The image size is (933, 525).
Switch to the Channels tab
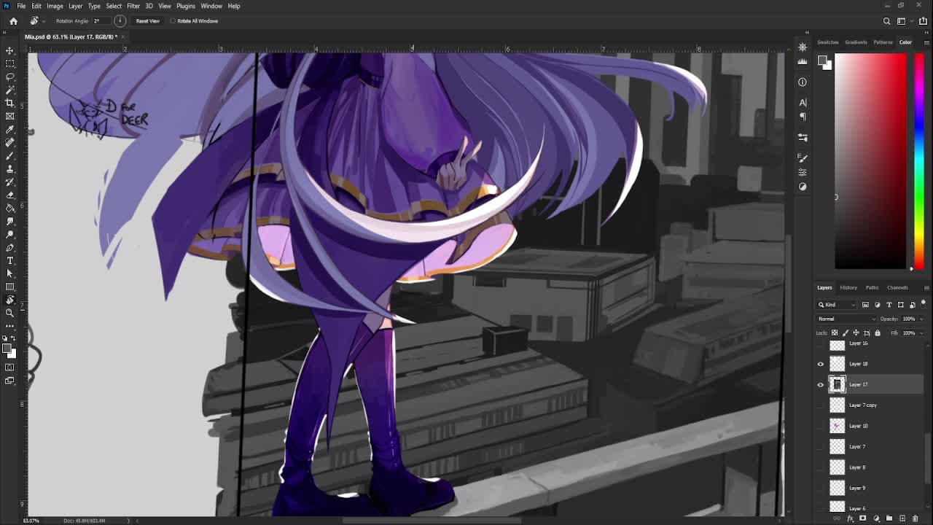coord(897,287)
